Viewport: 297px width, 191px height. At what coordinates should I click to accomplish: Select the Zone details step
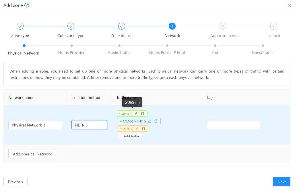pyautogui.click(x=122, y=26)
